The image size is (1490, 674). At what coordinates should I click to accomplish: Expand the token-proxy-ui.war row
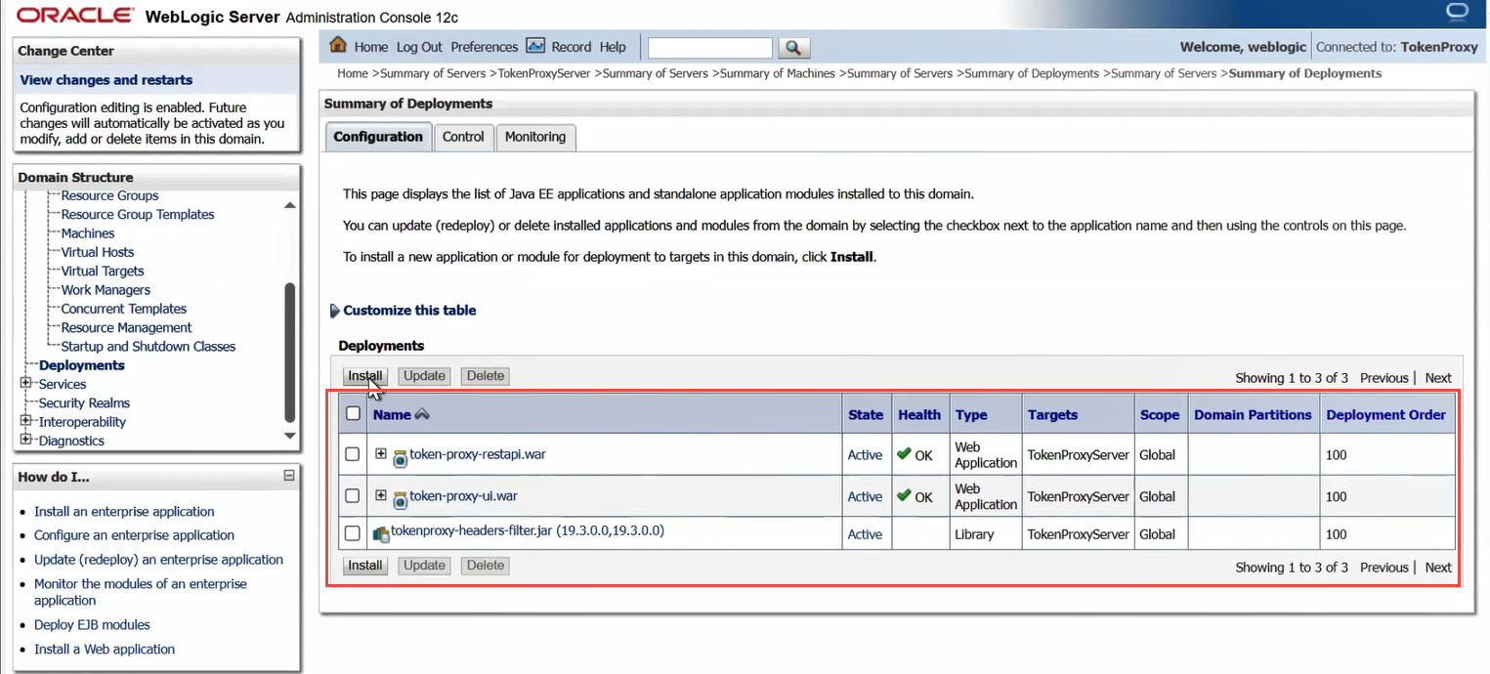click(x=381, y=495)
